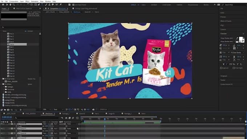Expand the 02 Others folder
The image size is (247, 139).
1,84
